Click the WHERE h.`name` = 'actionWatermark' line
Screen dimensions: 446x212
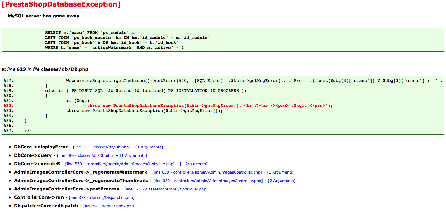(x=114, y=48)
